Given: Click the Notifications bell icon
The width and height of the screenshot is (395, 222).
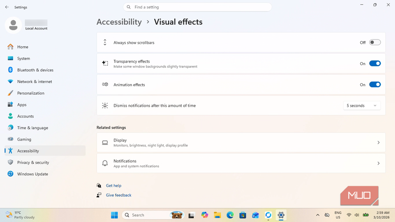Looking at the screenshot, I should pyautogui.click(x=105, y=164).
